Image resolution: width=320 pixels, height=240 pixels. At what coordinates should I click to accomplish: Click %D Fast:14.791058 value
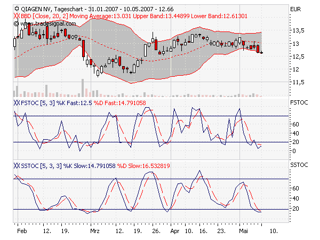click(120, 103)
